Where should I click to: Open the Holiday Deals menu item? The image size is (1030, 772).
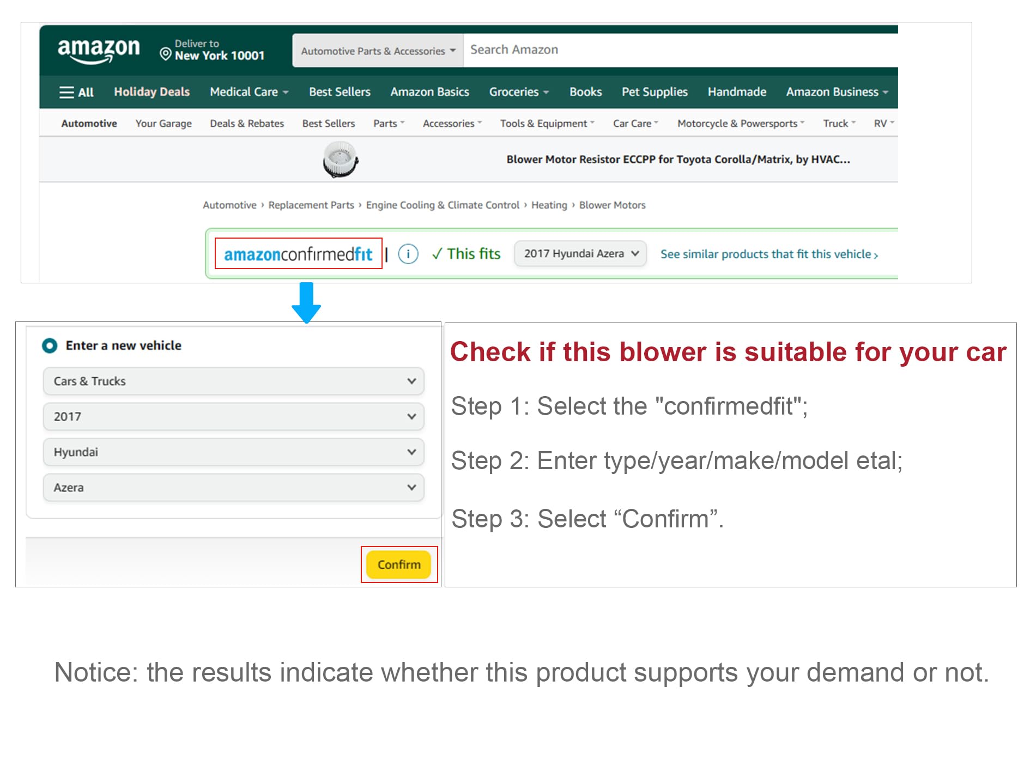click(152, 92)
